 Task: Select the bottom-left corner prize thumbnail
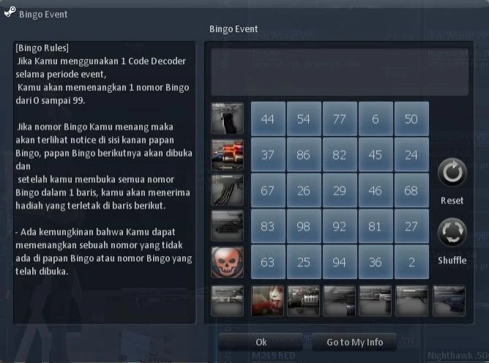pos(228,301)
